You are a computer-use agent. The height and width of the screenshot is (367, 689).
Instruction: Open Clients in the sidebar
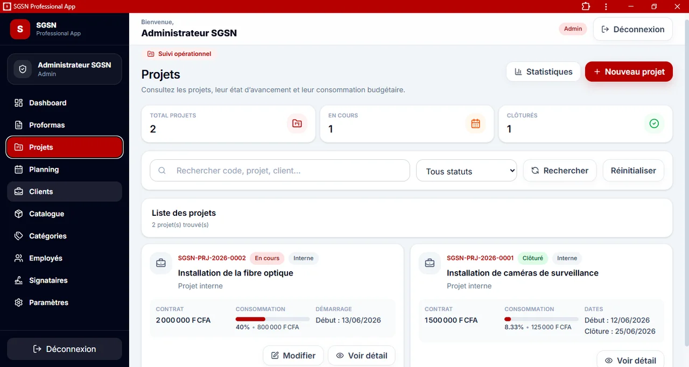tap(65, 192)
